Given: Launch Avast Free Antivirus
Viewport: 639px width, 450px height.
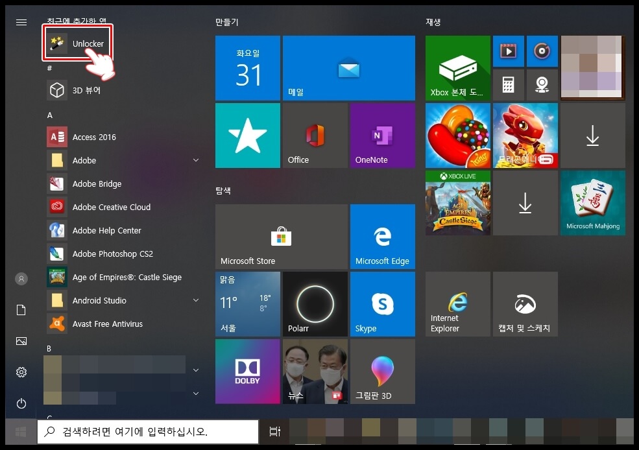Looking at the screenshot, I should (122, 324).
